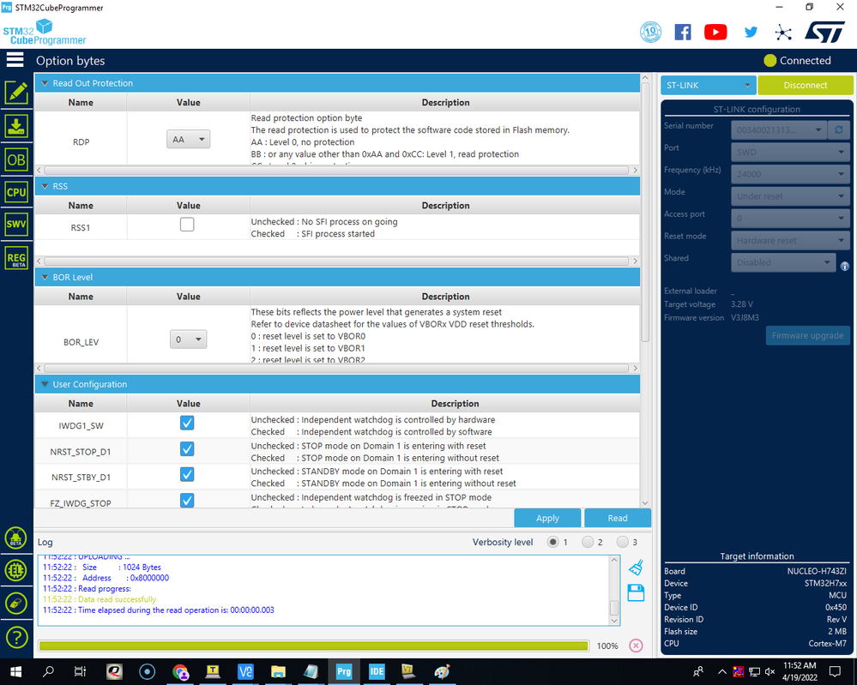Click the Firmware upgrade button

click(x=807, y=335)
